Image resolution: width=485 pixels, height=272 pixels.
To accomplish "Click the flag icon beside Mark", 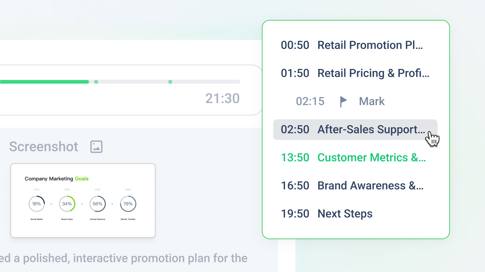I will click(343, 101).
